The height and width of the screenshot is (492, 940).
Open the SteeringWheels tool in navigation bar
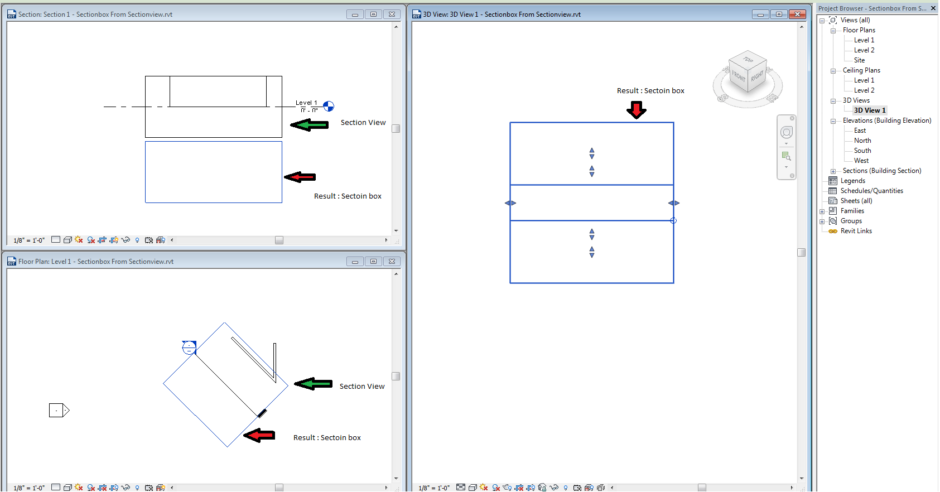786,132
